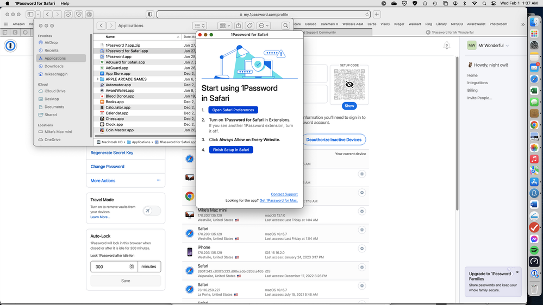Open Spotify from the Dock
543x305 pixels.
(x=534, y=250)
